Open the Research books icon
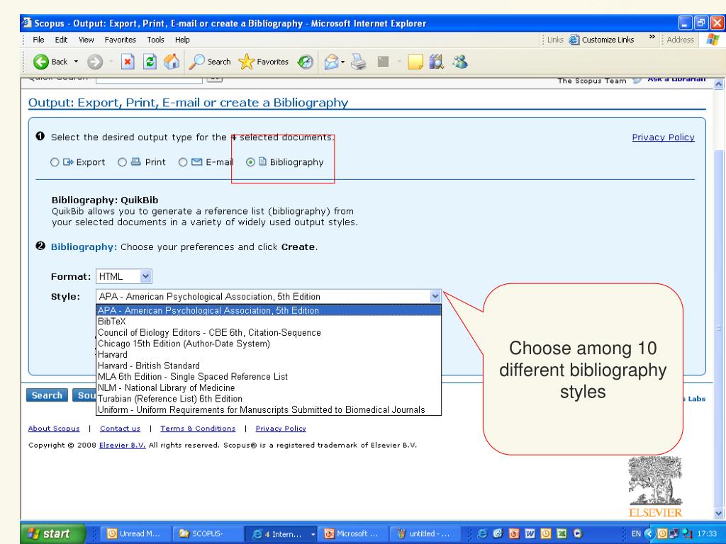 click(436, 62)
